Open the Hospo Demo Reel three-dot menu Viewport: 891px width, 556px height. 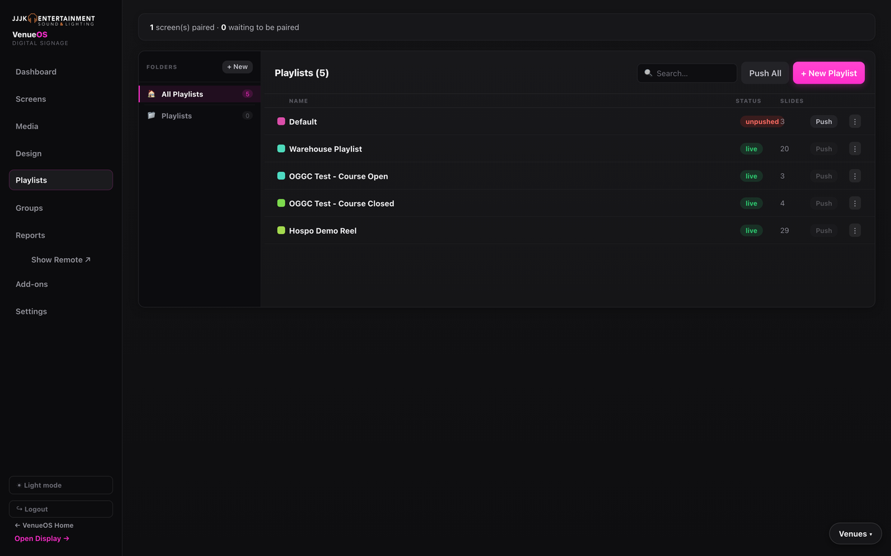(x=855, y=231)
